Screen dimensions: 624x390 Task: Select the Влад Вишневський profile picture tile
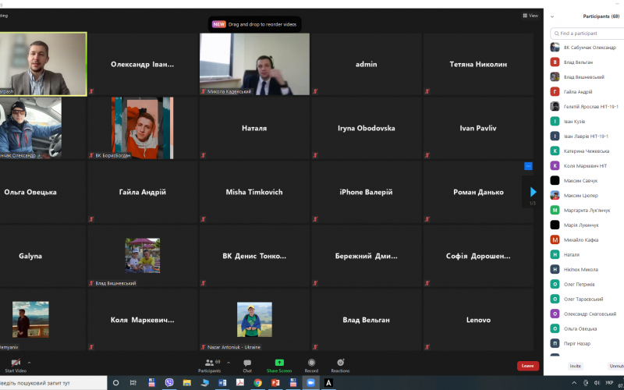pos(143,256)
